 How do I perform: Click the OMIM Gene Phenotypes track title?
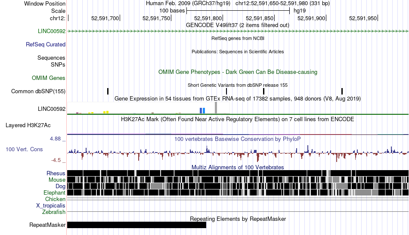coord(238,72)
